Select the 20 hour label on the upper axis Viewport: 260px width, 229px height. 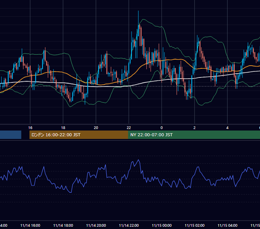click(96, 128)
